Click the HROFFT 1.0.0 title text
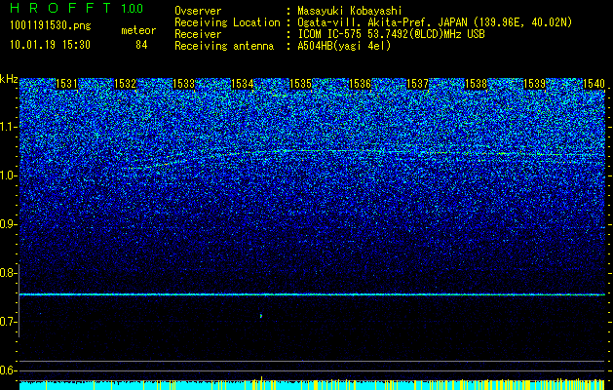613x390 pixels. [x=77, y=8]
